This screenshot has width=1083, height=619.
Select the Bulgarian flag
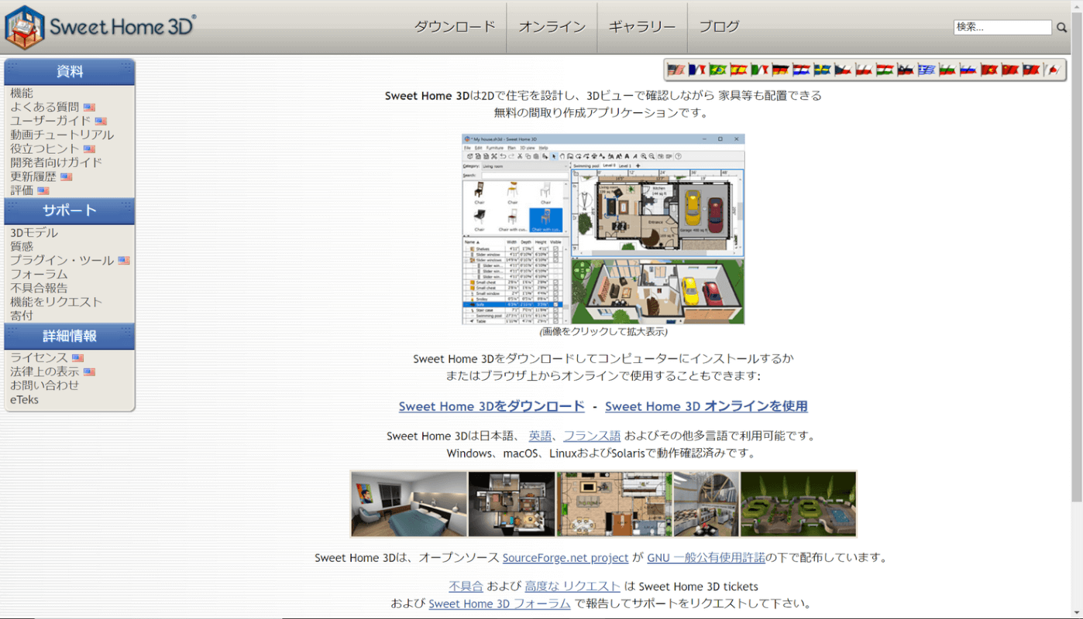[947, 70]
